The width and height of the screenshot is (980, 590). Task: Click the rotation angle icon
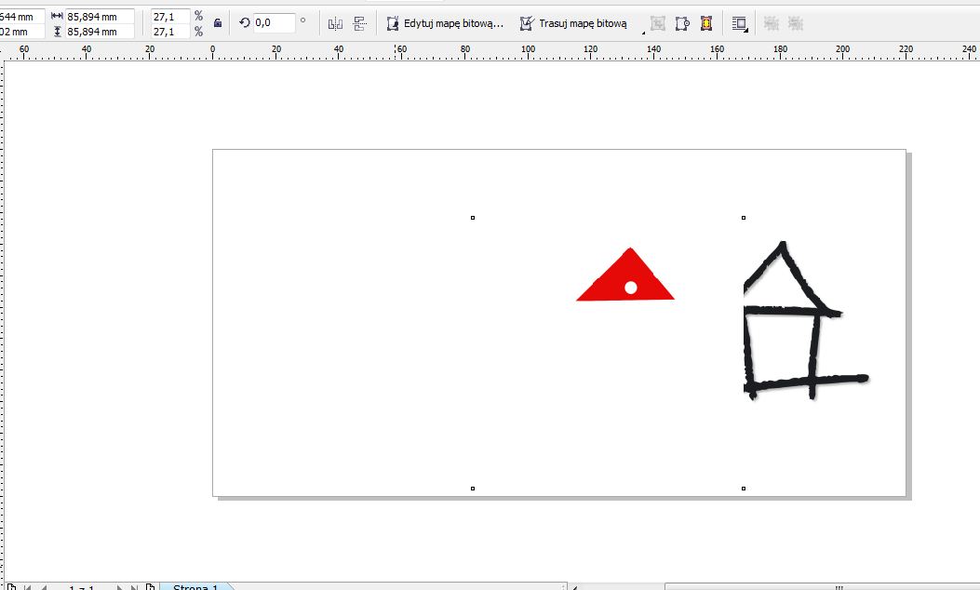(245, 23)
